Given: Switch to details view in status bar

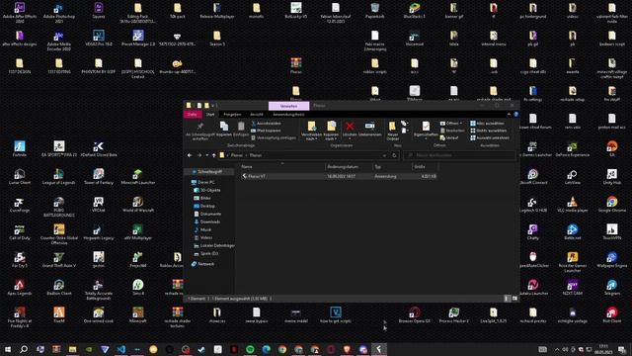Looking at the screenshot, I should [x=507, y=299].
